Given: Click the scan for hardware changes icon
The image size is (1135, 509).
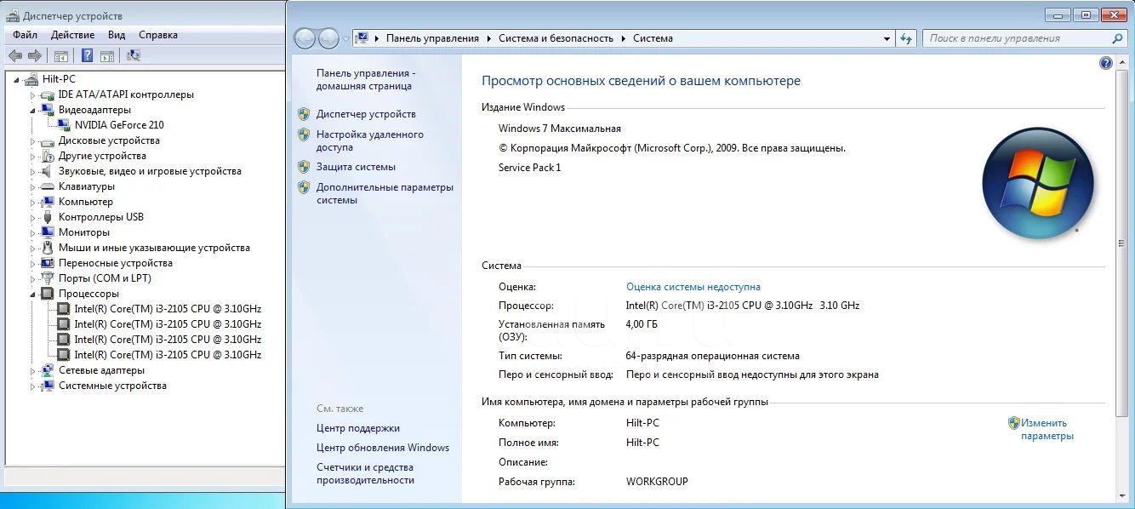Looking at the screenshot, I should coord(134,55).
